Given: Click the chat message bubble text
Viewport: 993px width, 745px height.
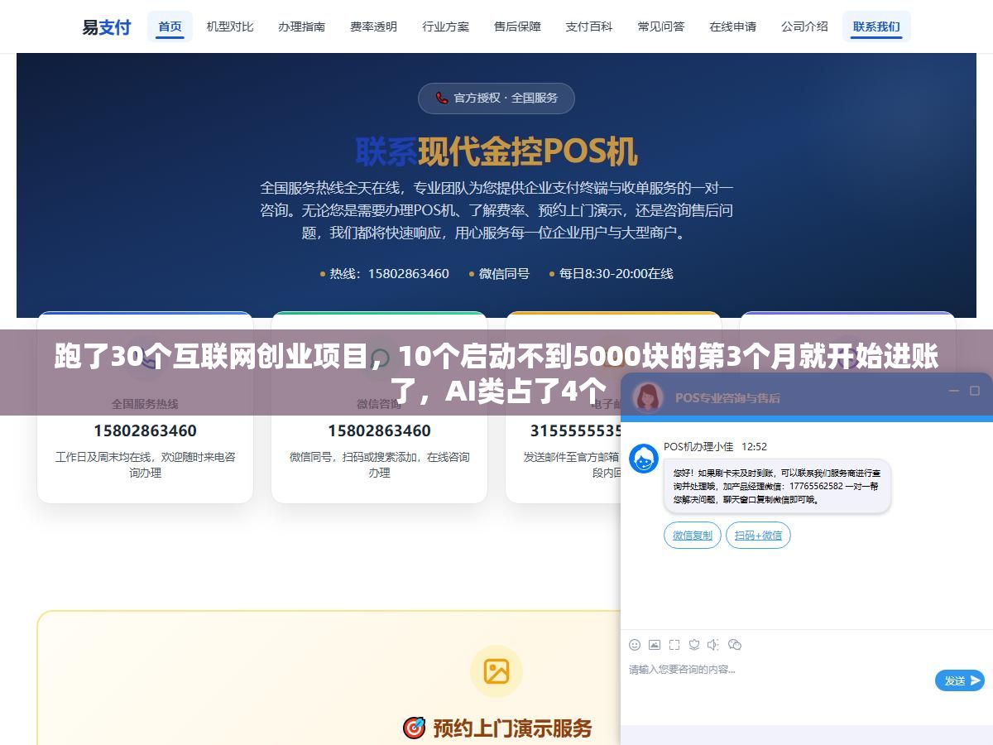Looking at the screenshot, I should point(777,486).
